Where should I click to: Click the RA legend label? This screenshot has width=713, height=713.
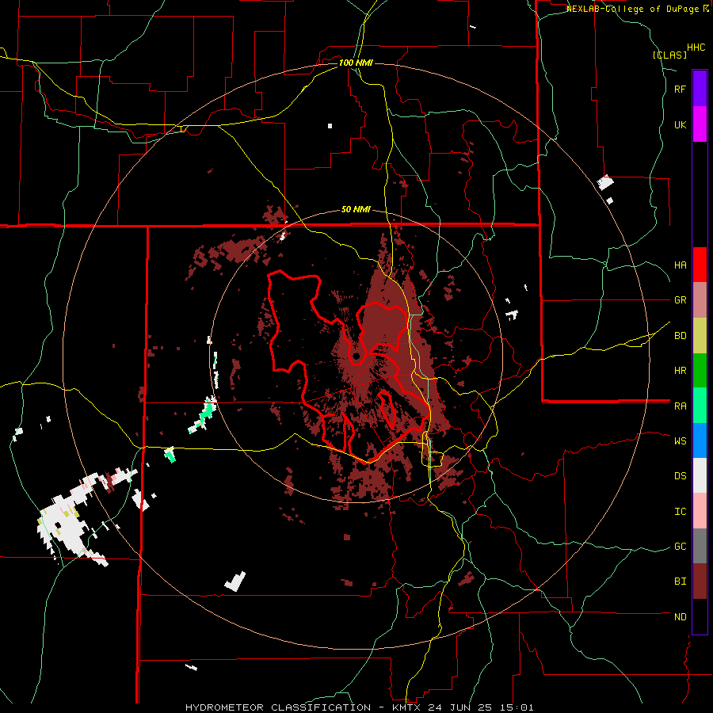point(680,406)
